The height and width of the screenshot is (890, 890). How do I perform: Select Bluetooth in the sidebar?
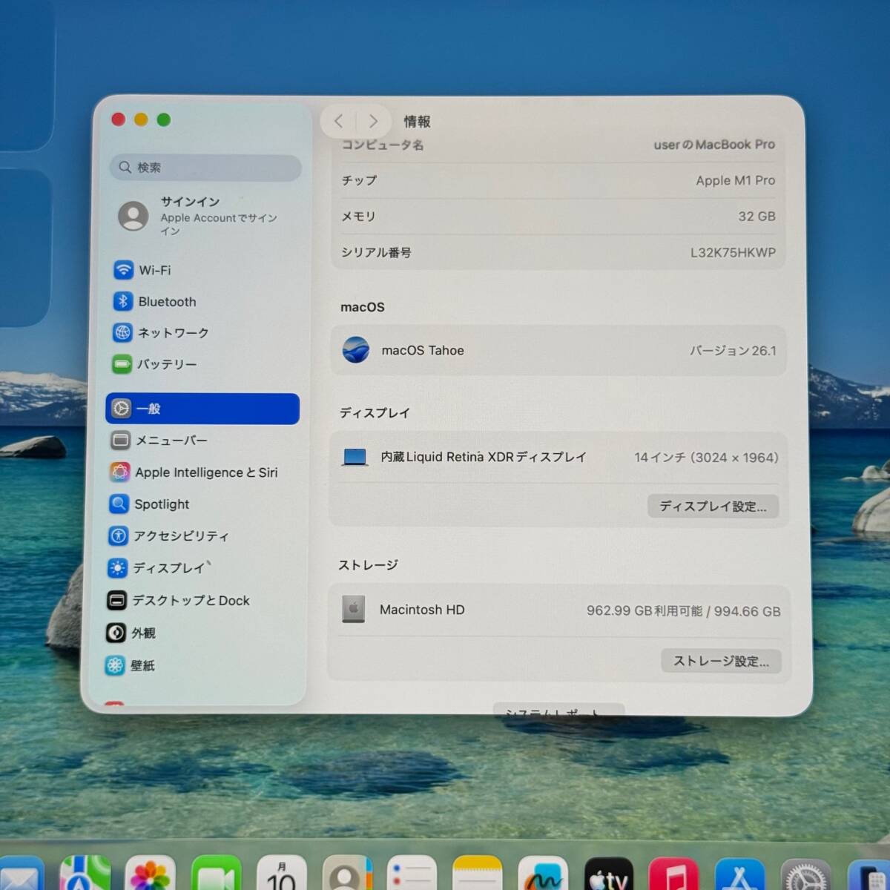[x=167, y=302]
